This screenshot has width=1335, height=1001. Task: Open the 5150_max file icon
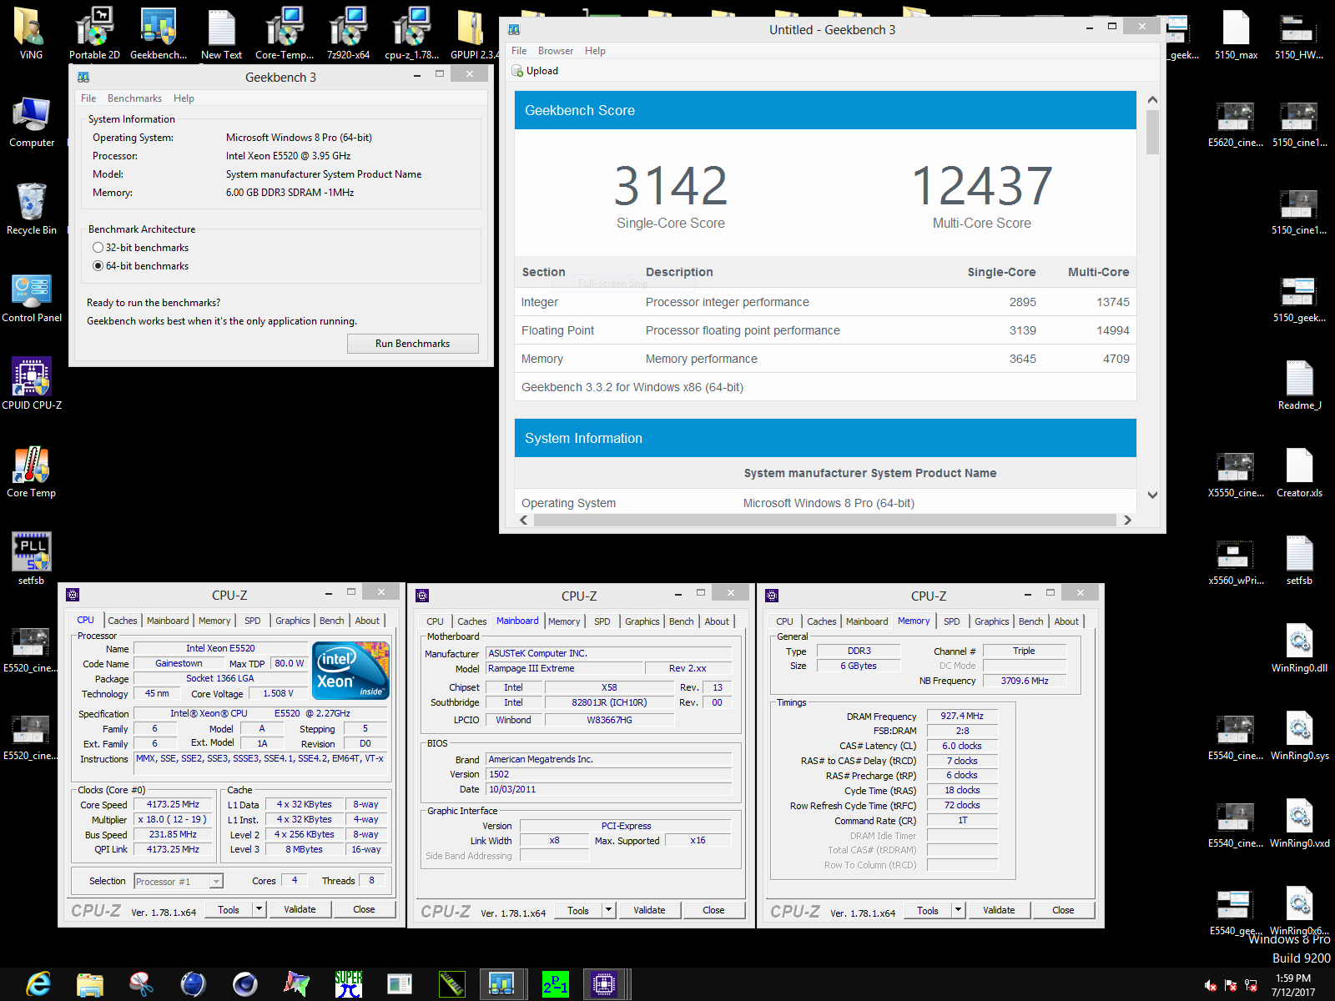click(x=1236, y=33)
